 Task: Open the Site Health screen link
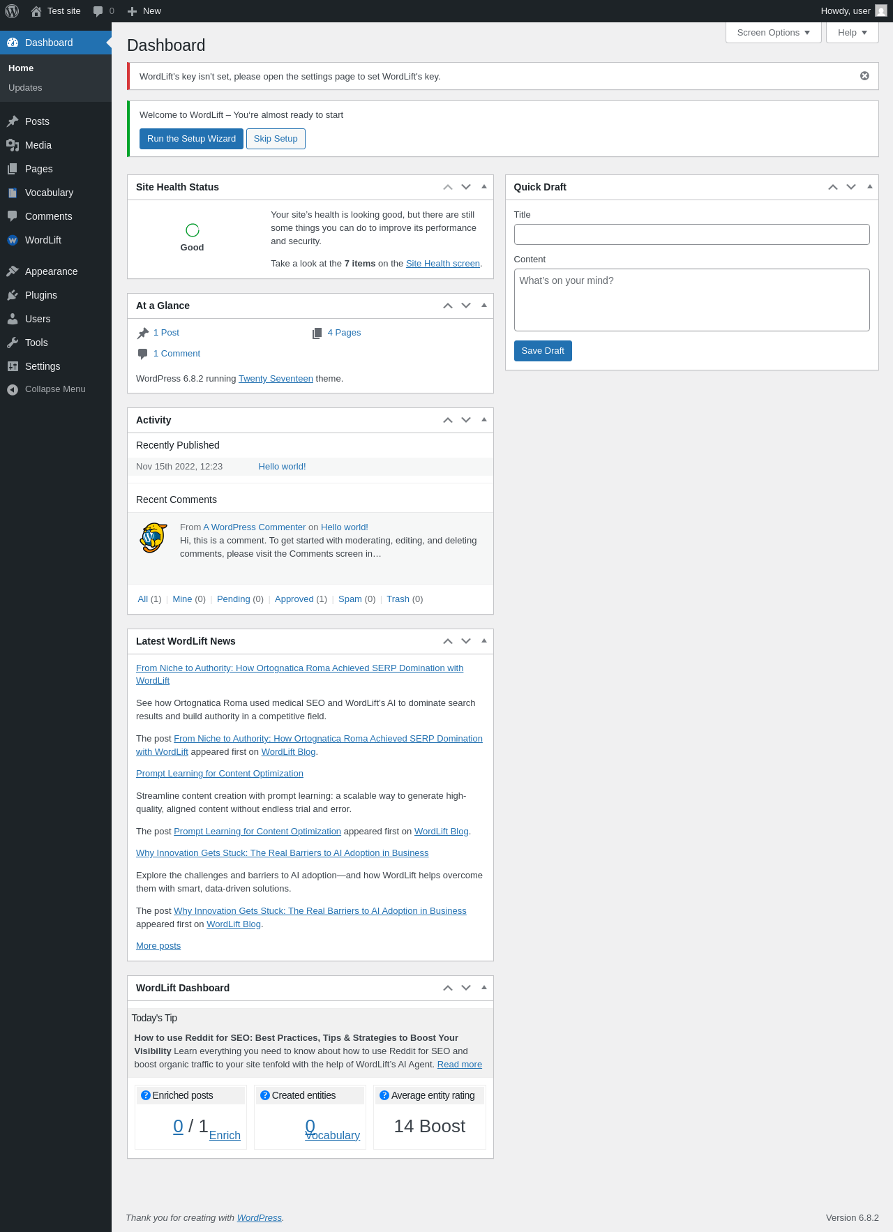click(x=443, y=264)
